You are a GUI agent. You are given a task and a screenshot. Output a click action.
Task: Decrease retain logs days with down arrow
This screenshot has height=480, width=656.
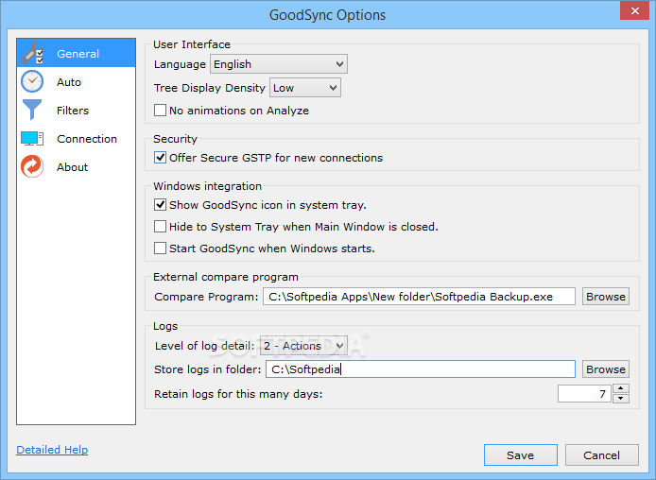(621, 399)
